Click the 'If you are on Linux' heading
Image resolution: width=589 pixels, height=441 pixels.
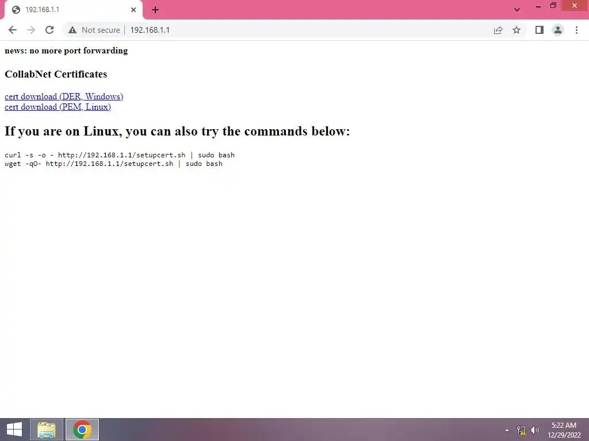177,131
